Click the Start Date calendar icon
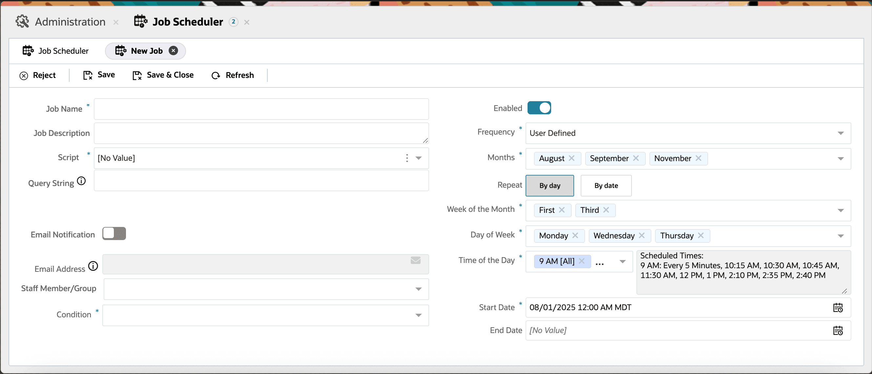This screenshot has height=374, width=872. pos(838,308)
